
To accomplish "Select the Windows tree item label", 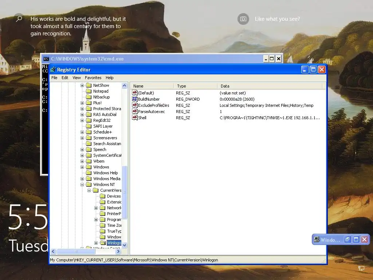I will tap(101, 167).
